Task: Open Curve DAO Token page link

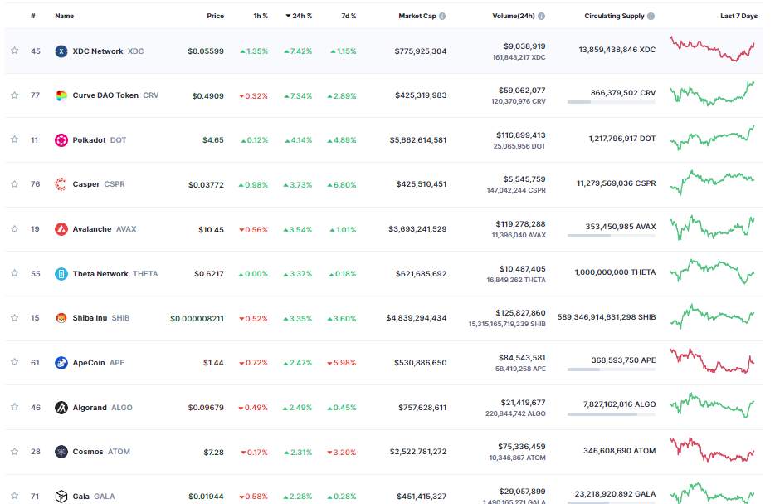Action: tap(115, 95)
